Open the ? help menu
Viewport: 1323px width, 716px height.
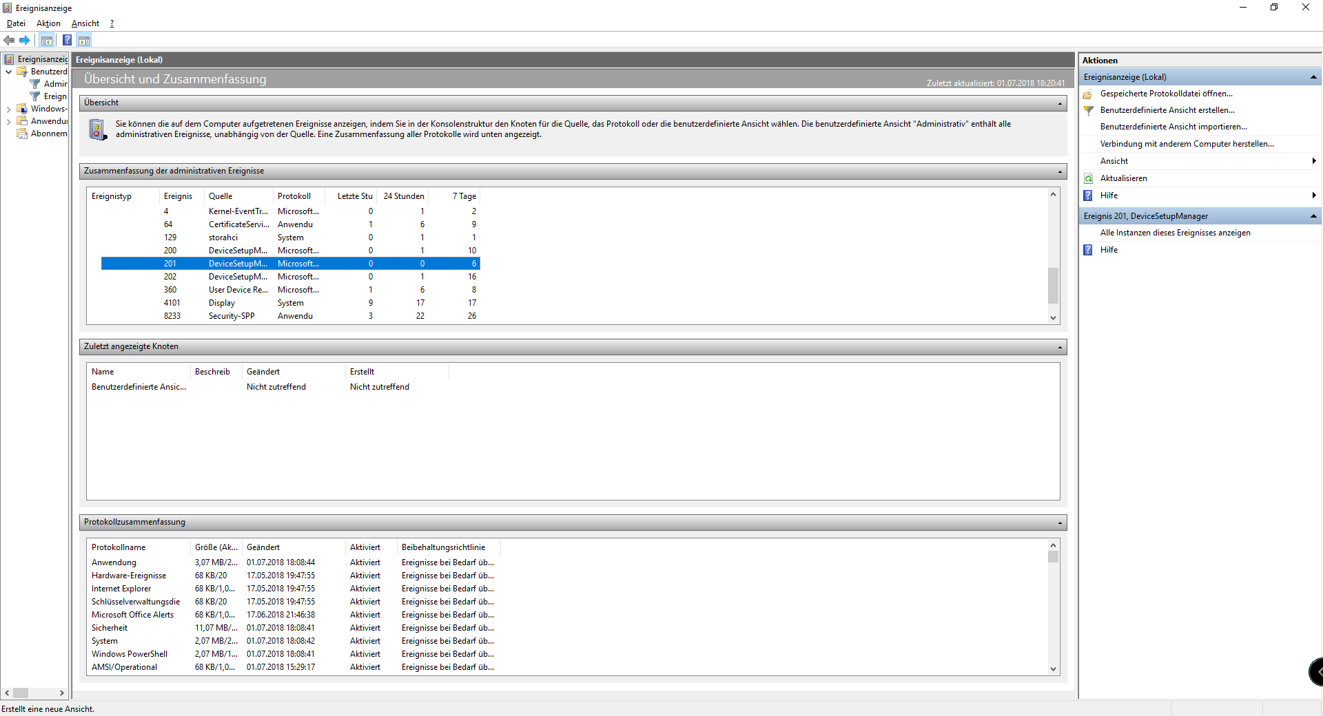[112, 23]
